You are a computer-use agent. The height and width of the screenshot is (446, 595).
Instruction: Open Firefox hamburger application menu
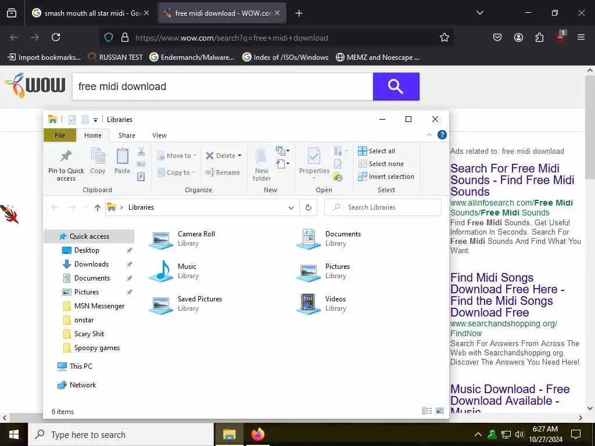[581, 37]
